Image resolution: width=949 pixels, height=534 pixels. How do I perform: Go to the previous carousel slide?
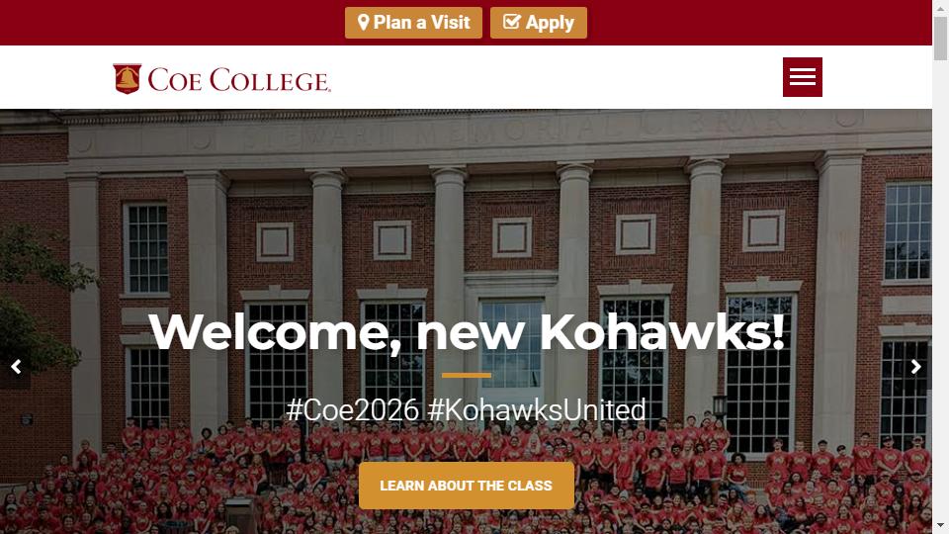[x=15, y=367]
